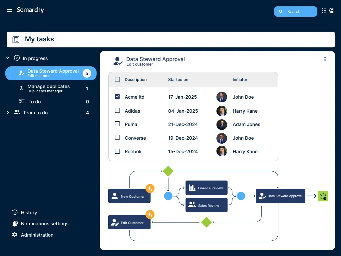341x256 pixels.
Task: Click the Sales Review workflow step
Action: [x=206, y=205]
